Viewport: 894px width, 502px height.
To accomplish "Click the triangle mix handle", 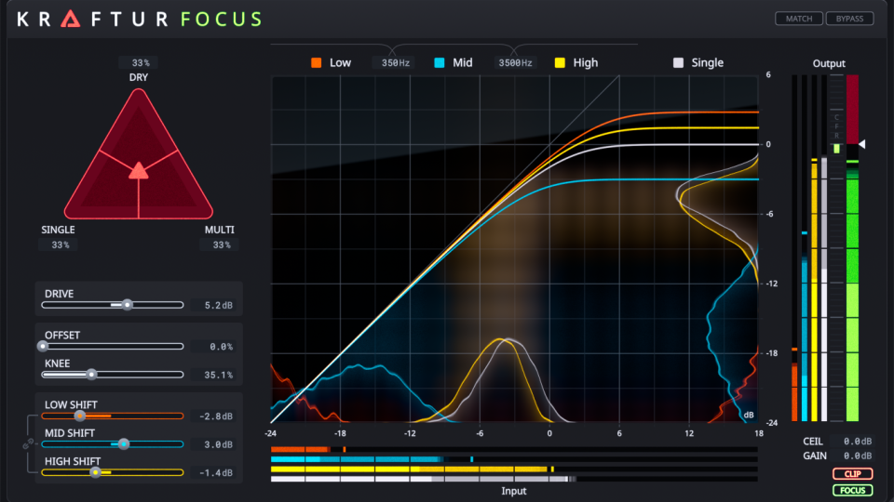I will click(x=139, y=170).
